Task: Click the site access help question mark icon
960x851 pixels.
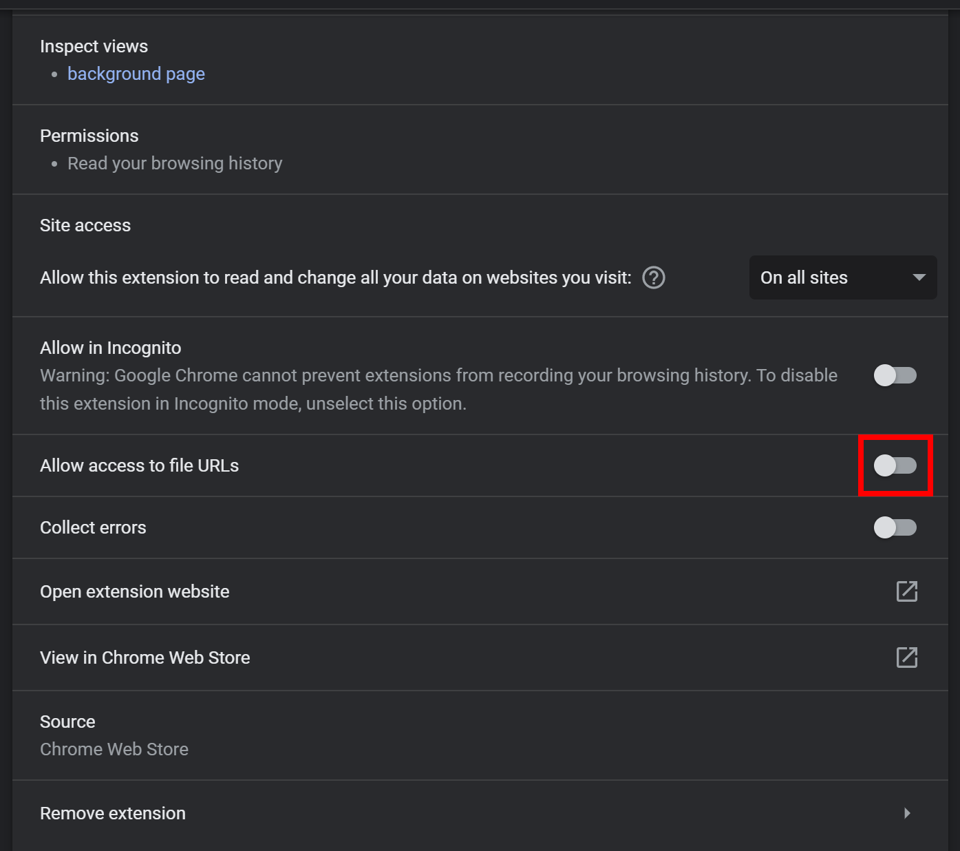Action: pos(653,277)
